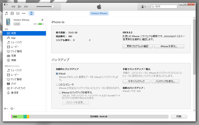Click the Apple logo in the title area
Image resolution: width=199 pixels, height=125 pixels.
(x=99, y=7)
